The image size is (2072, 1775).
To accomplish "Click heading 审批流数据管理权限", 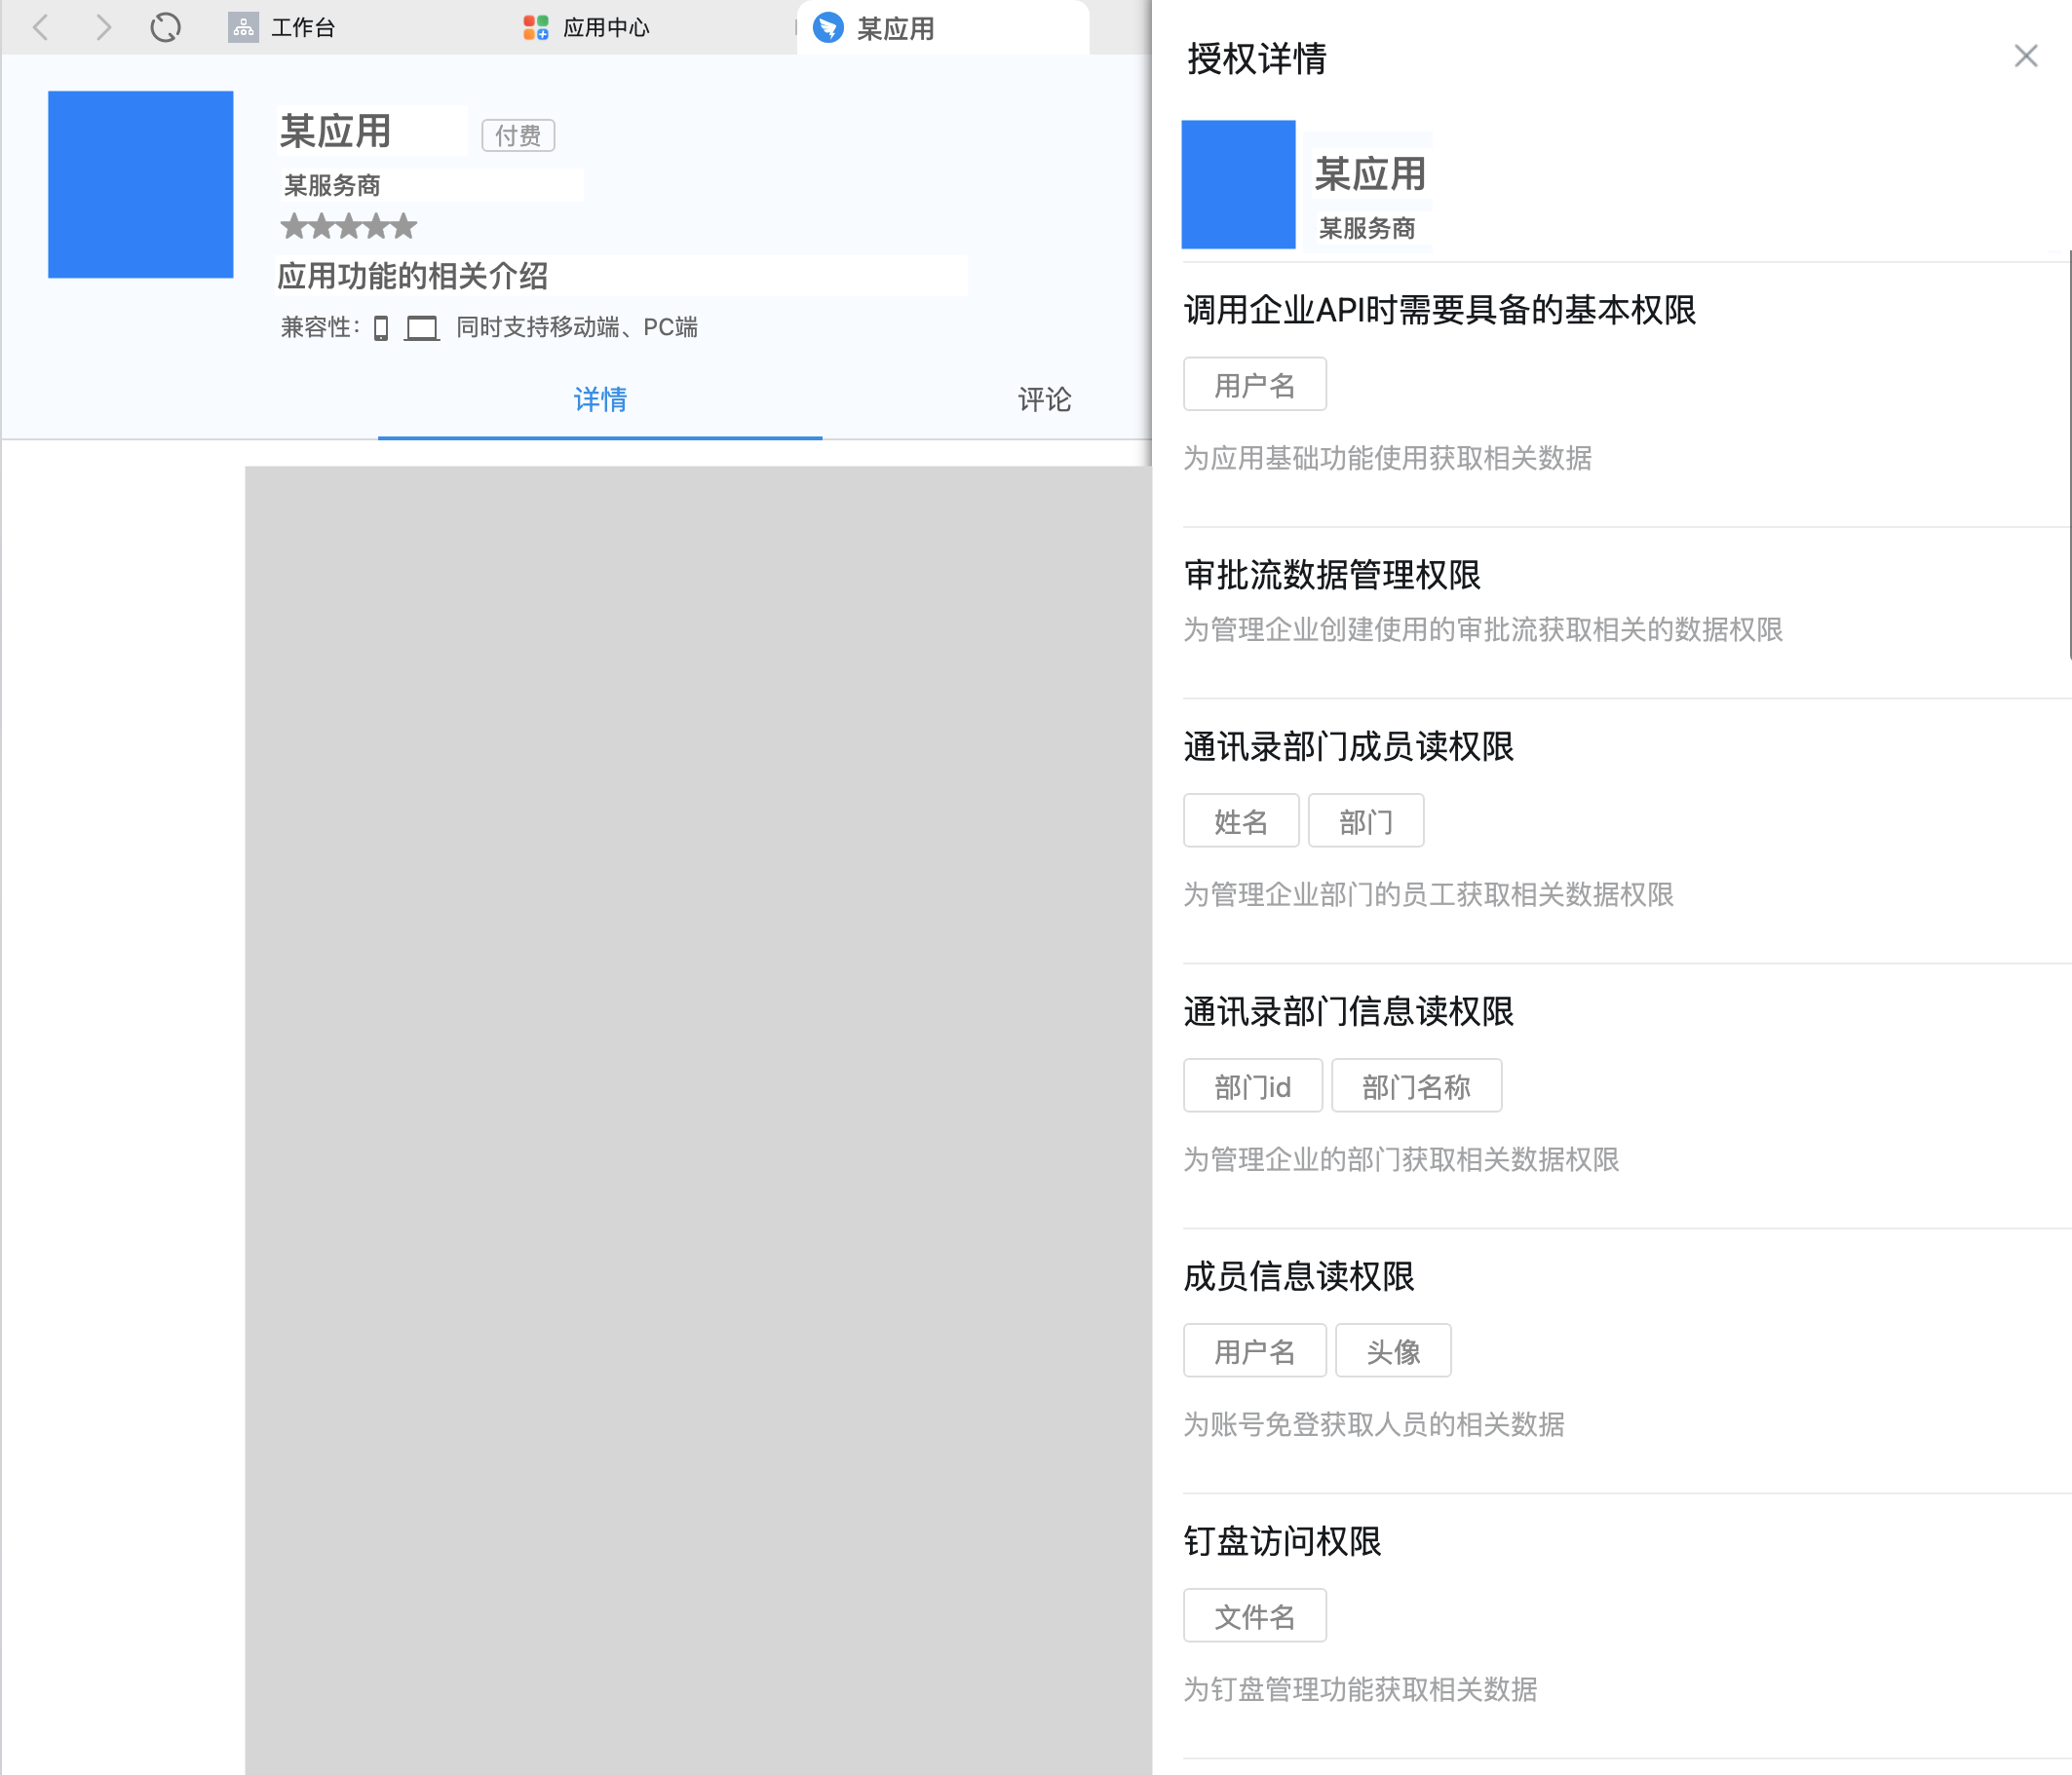I will [1332, 575].
